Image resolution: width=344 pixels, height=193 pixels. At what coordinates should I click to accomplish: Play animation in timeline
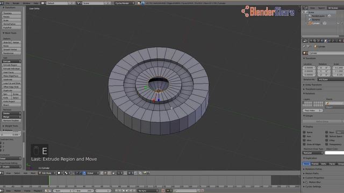pyautogui.click(x=127, y=191)
